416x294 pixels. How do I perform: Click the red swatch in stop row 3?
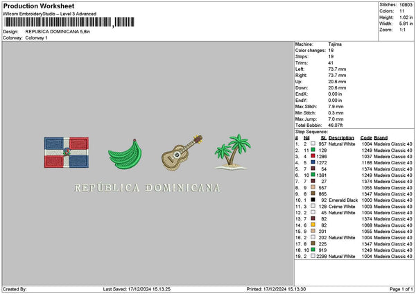click(313, 156)
